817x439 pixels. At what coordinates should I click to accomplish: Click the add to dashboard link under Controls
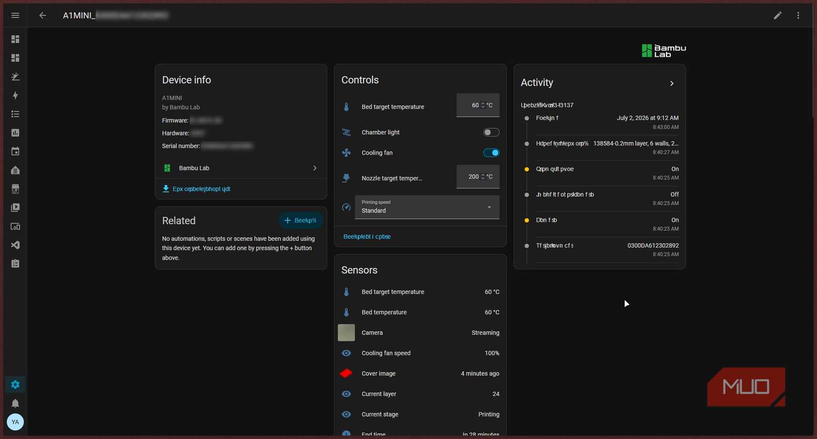(x=367, y=237)
